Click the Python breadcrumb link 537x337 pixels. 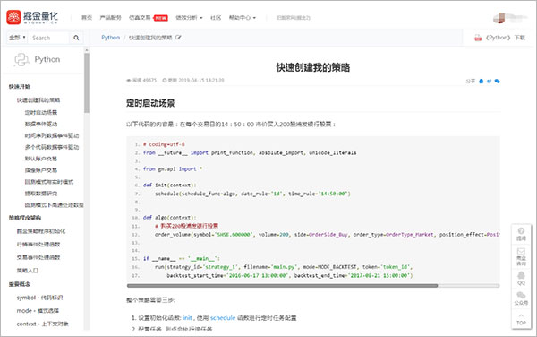click(x=111, y=38)
